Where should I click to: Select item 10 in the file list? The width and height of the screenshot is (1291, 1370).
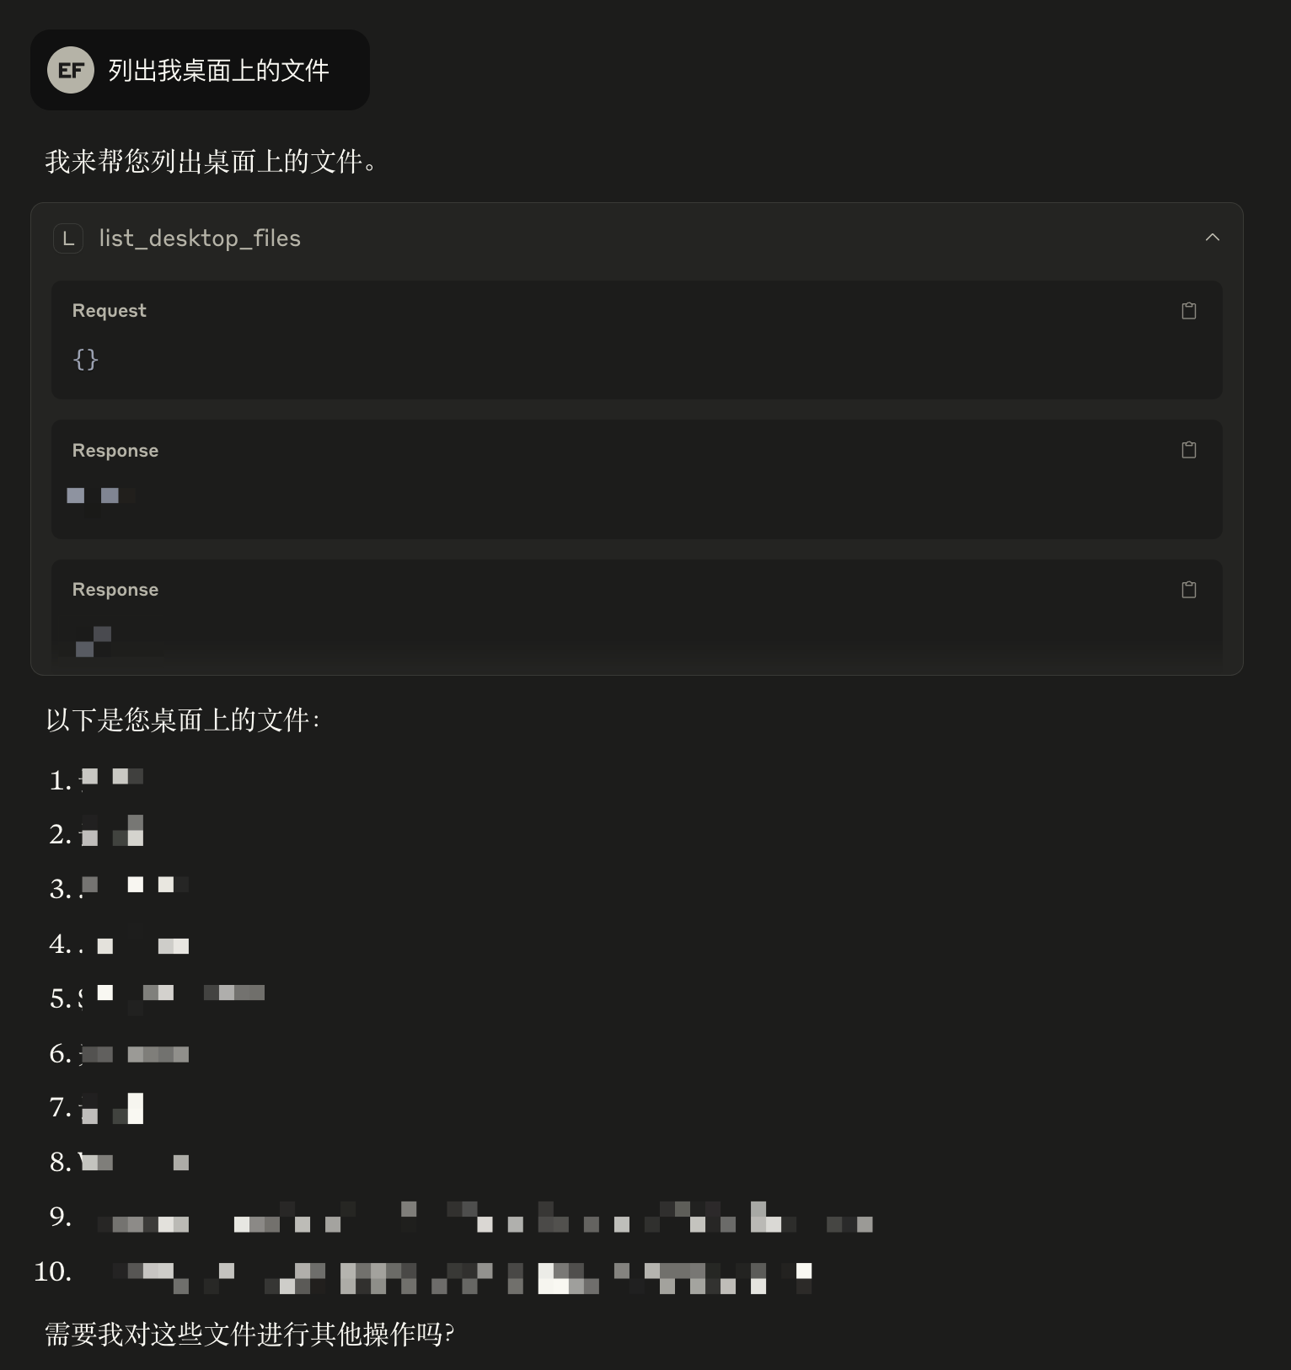click(423, 1271)
